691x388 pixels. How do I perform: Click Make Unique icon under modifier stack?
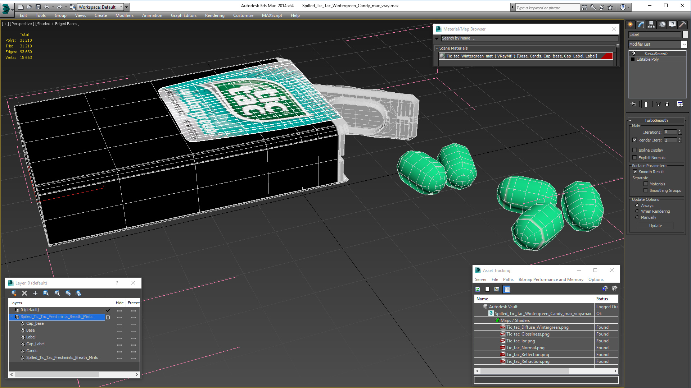(658, 104)
